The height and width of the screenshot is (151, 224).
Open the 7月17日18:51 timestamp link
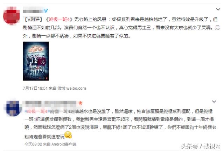(35, 88)
